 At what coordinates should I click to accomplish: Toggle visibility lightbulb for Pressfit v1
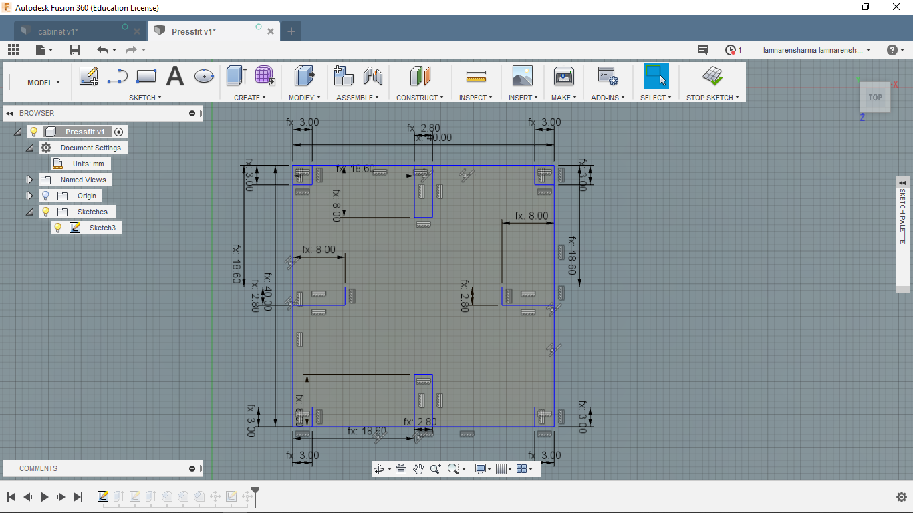(34, 132)
